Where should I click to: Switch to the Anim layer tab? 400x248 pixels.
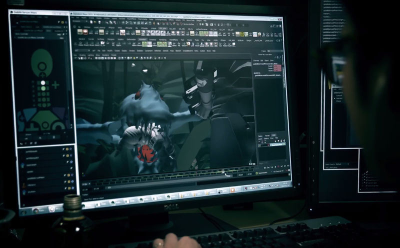tap(274, 135)
